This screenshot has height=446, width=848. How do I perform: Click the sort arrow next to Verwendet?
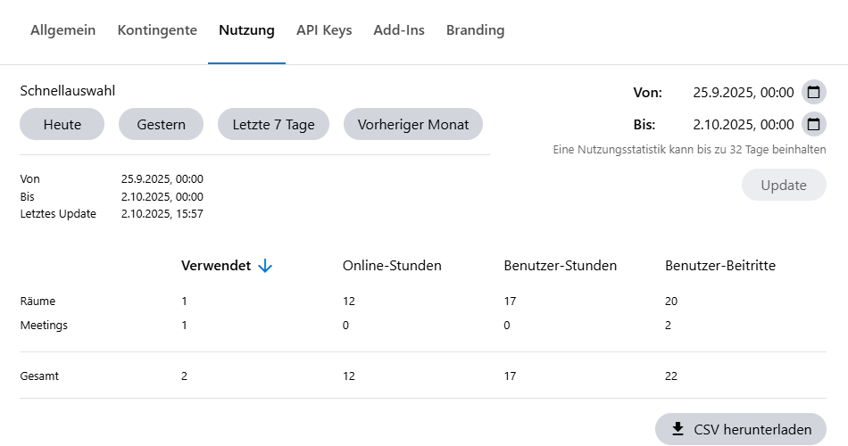[264, 266]
